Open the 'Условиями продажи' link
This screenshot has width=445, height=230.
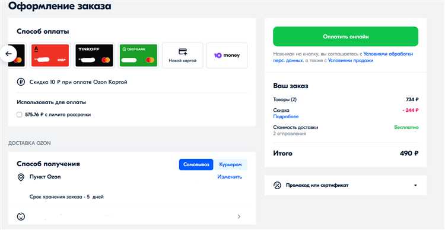[351, 60]
